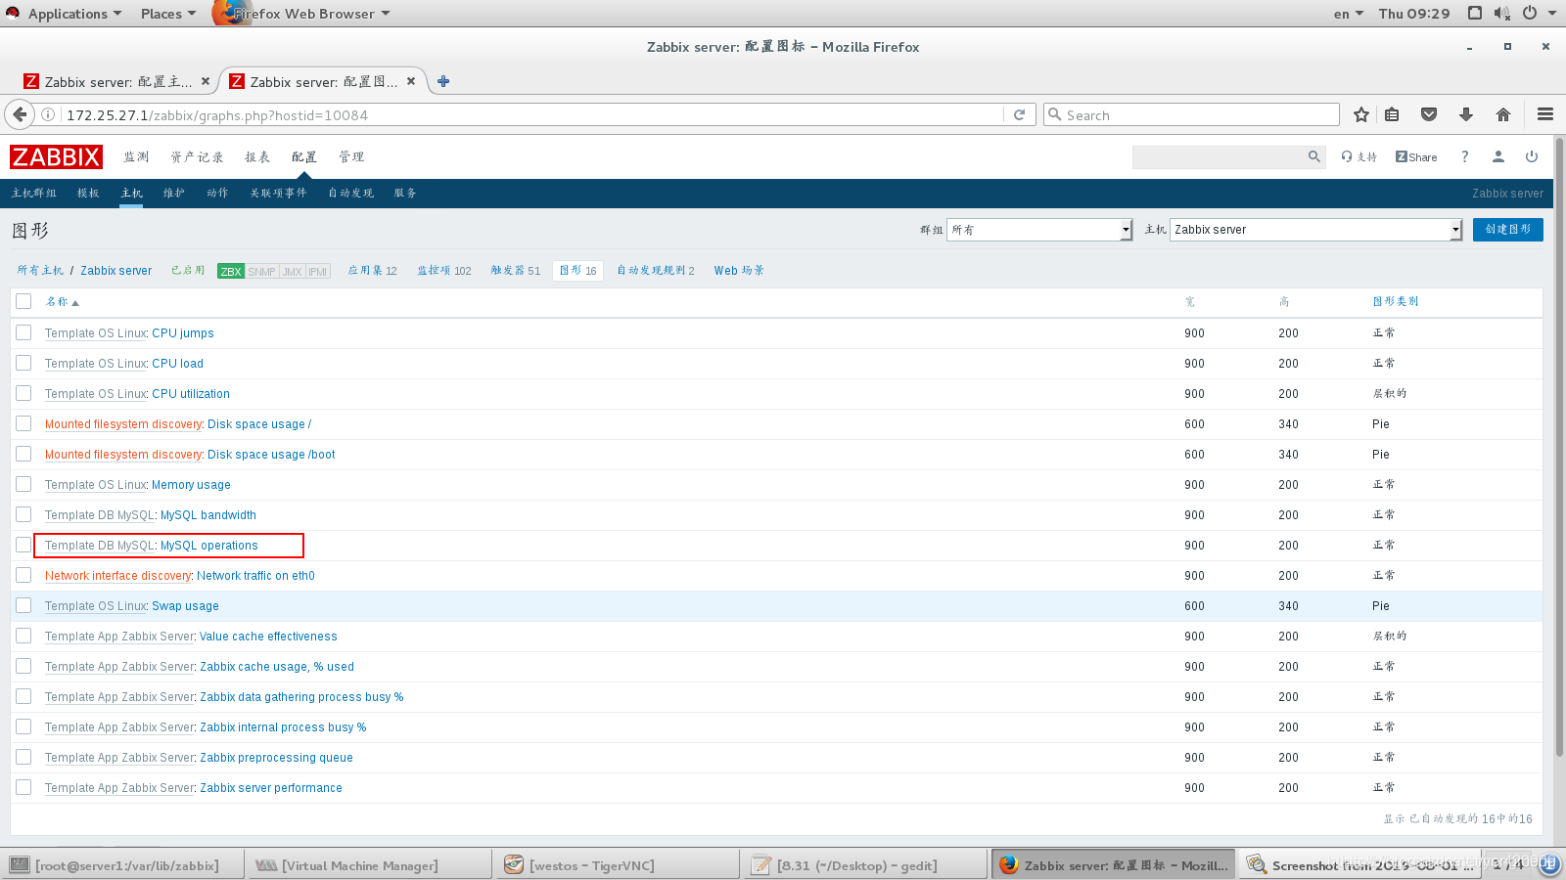Screen dimensions: 1566x880
Task: Log out with the power icon
Action: point(1532,156)
